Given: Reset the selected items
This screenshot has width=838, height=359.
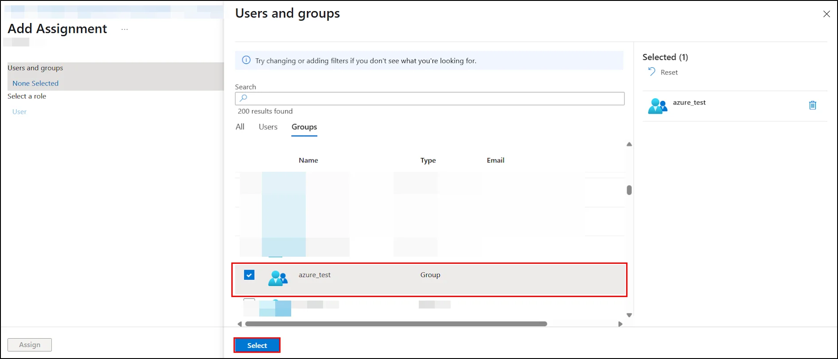Looking at the screenshot, I should click(663, 72).
